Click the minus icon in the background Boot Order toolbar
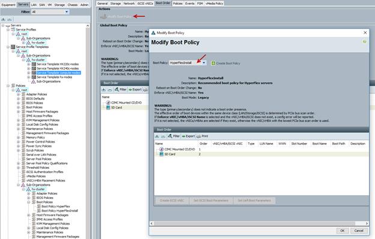Viewport: 375px width, 239px height. 109,90
